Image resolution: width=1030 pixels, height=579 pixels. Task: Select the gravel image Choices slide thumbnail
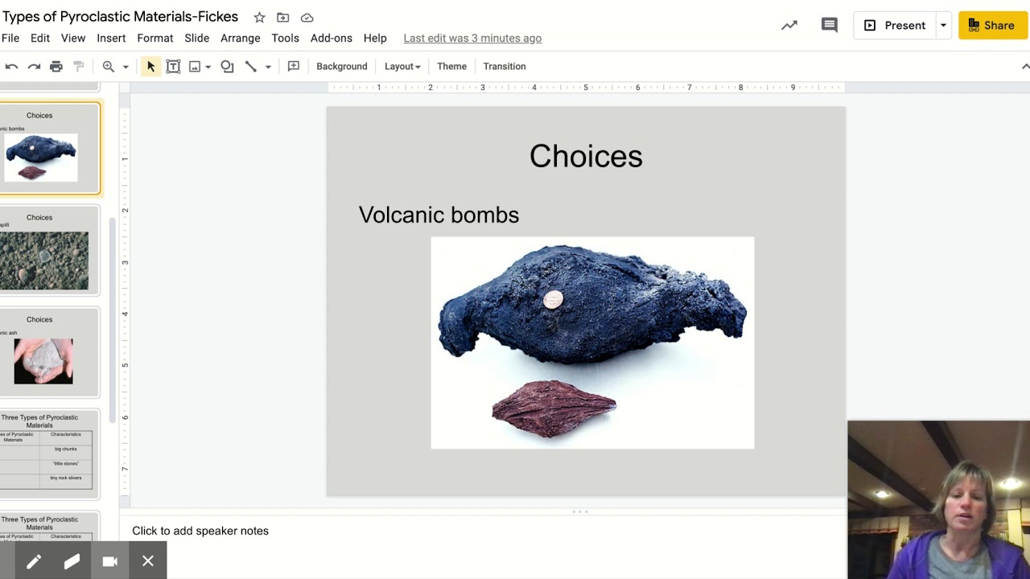click(x=49, y=250)
